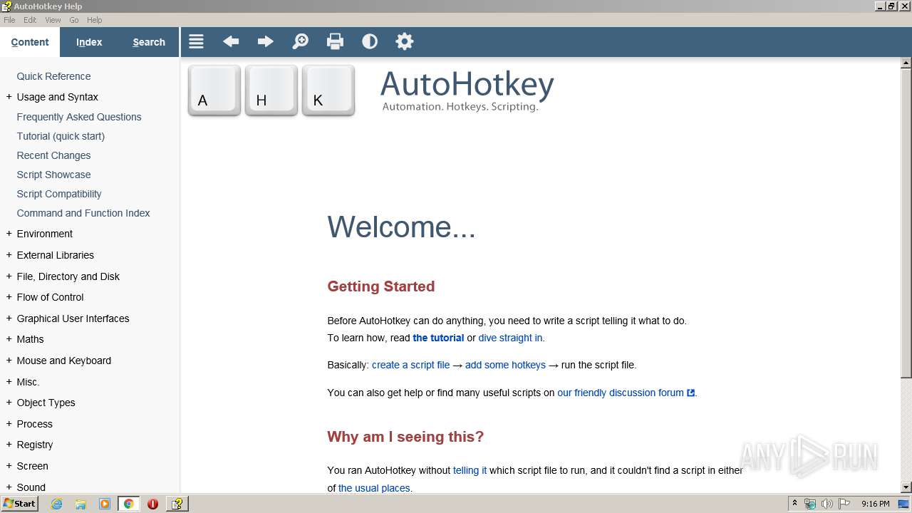Image resolution: width=912 pixels, height=513 pixels.
Task: Click the K keyboard key logo
Action: [x=328, y=90]
